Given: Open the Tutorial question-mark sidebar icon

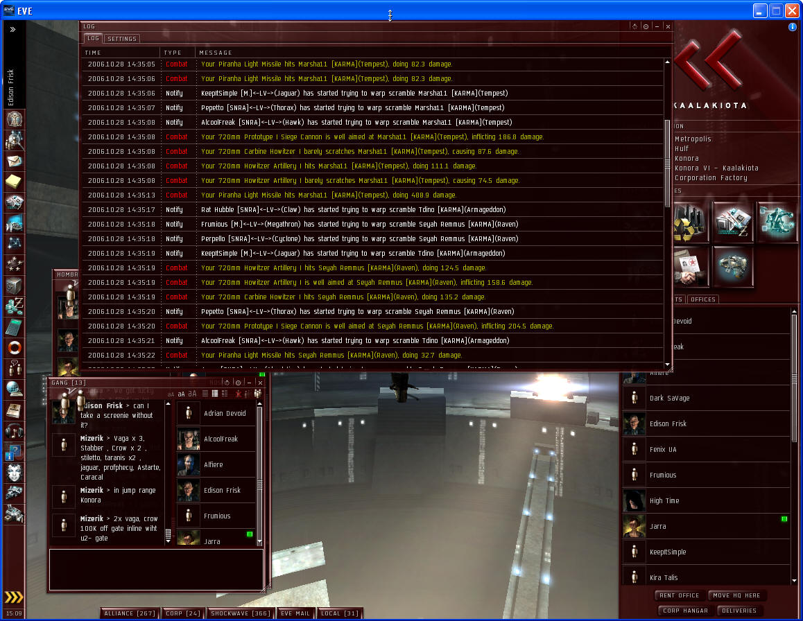Looking at the screenshot, I should tap(15, 452).
